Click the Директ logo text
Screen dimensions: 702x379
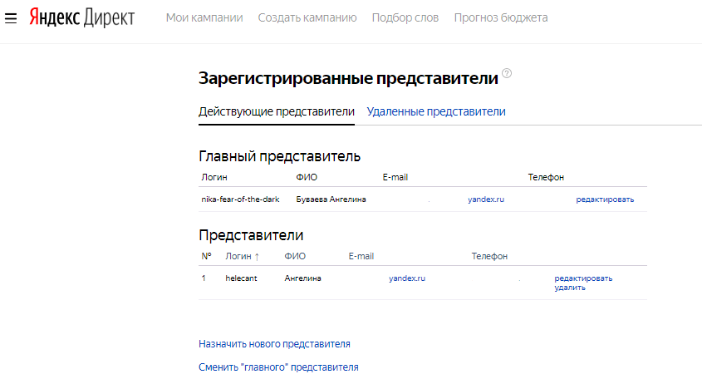(110, 17)
